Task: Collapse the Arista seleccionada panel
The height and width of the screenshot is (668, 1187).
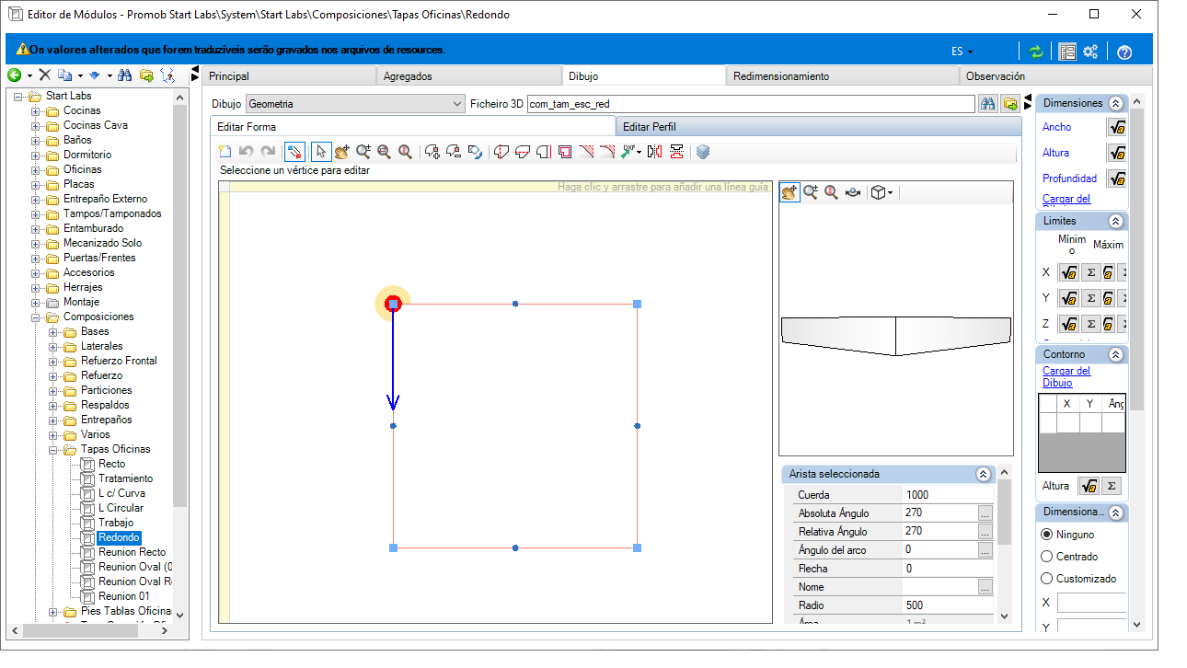Action: 983,474
